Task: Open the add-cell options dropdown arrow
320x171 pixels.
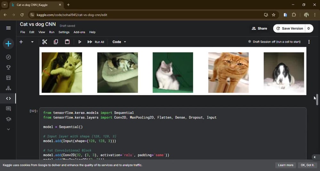Action: click(x=32, y=42)
